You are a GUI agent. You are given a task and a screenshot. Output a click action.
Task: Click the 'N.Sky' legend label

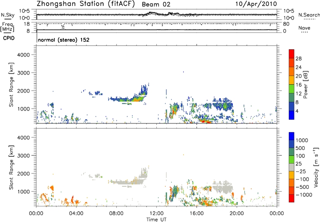[x=8, y=15]
